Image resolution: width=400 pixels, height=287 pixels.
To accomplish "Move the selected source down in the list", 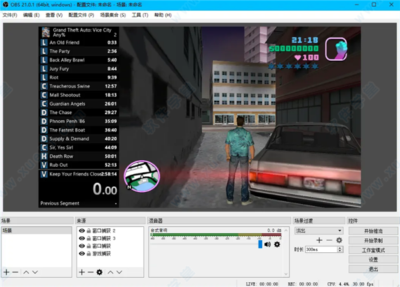I will (119, 272).
